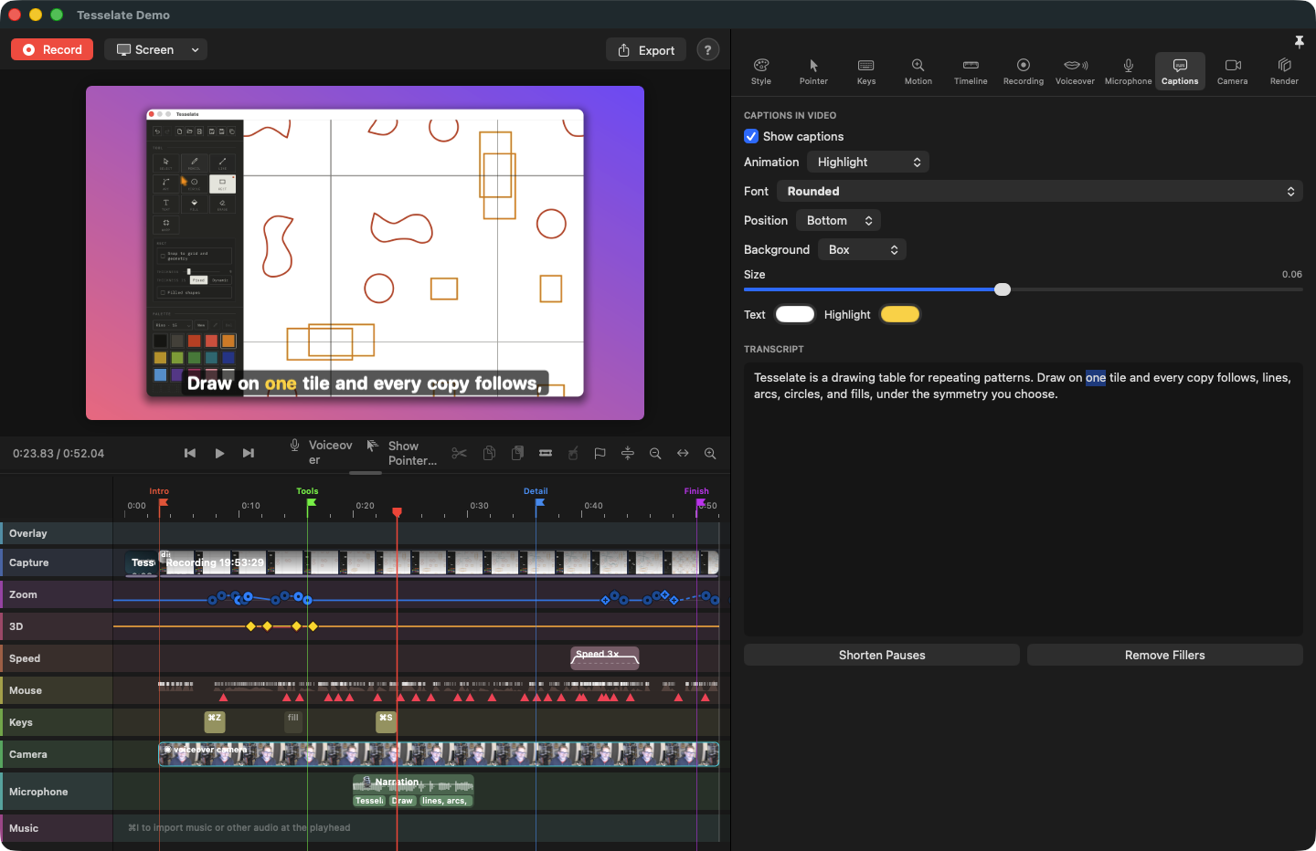The width and height of the screenshot is (1316, 851).
Task: Click the paste icon in the timeline toolbar
Action: (x=517, y=453)
